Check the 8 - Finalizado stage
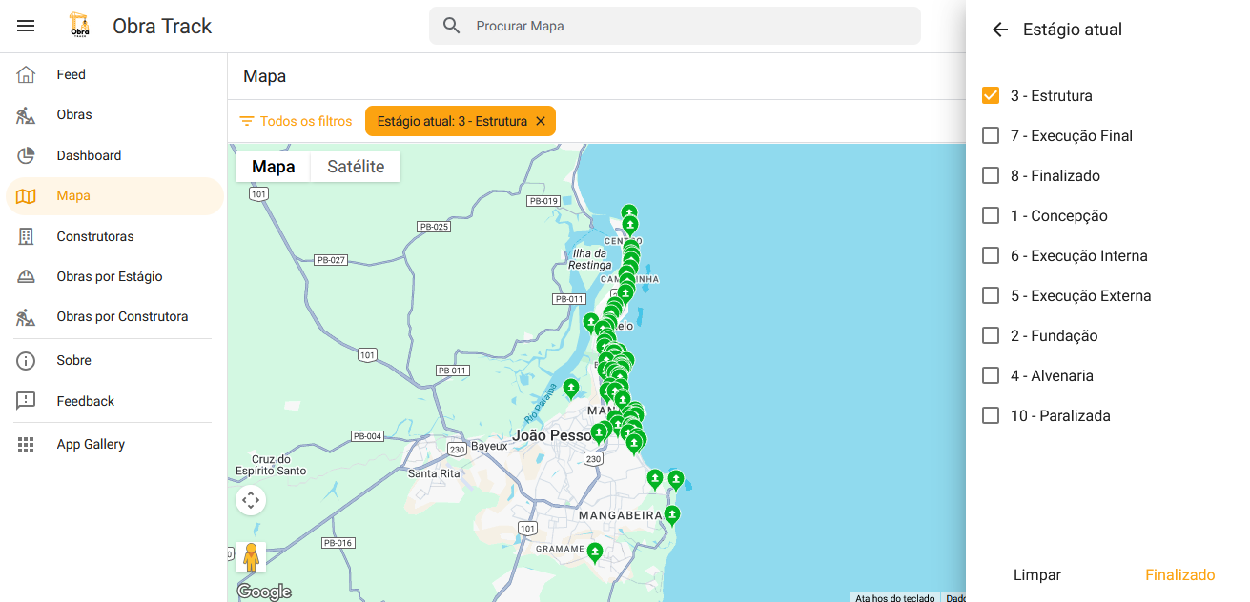Screen dimensions: 1250x602 pyautogui.click(x=990, y=175)
